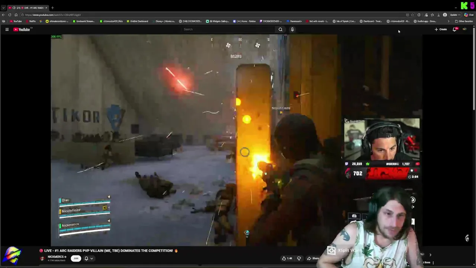476x268 pixels.
Task: Start voice search with the microphone icon
Action: tap(292, 29)
